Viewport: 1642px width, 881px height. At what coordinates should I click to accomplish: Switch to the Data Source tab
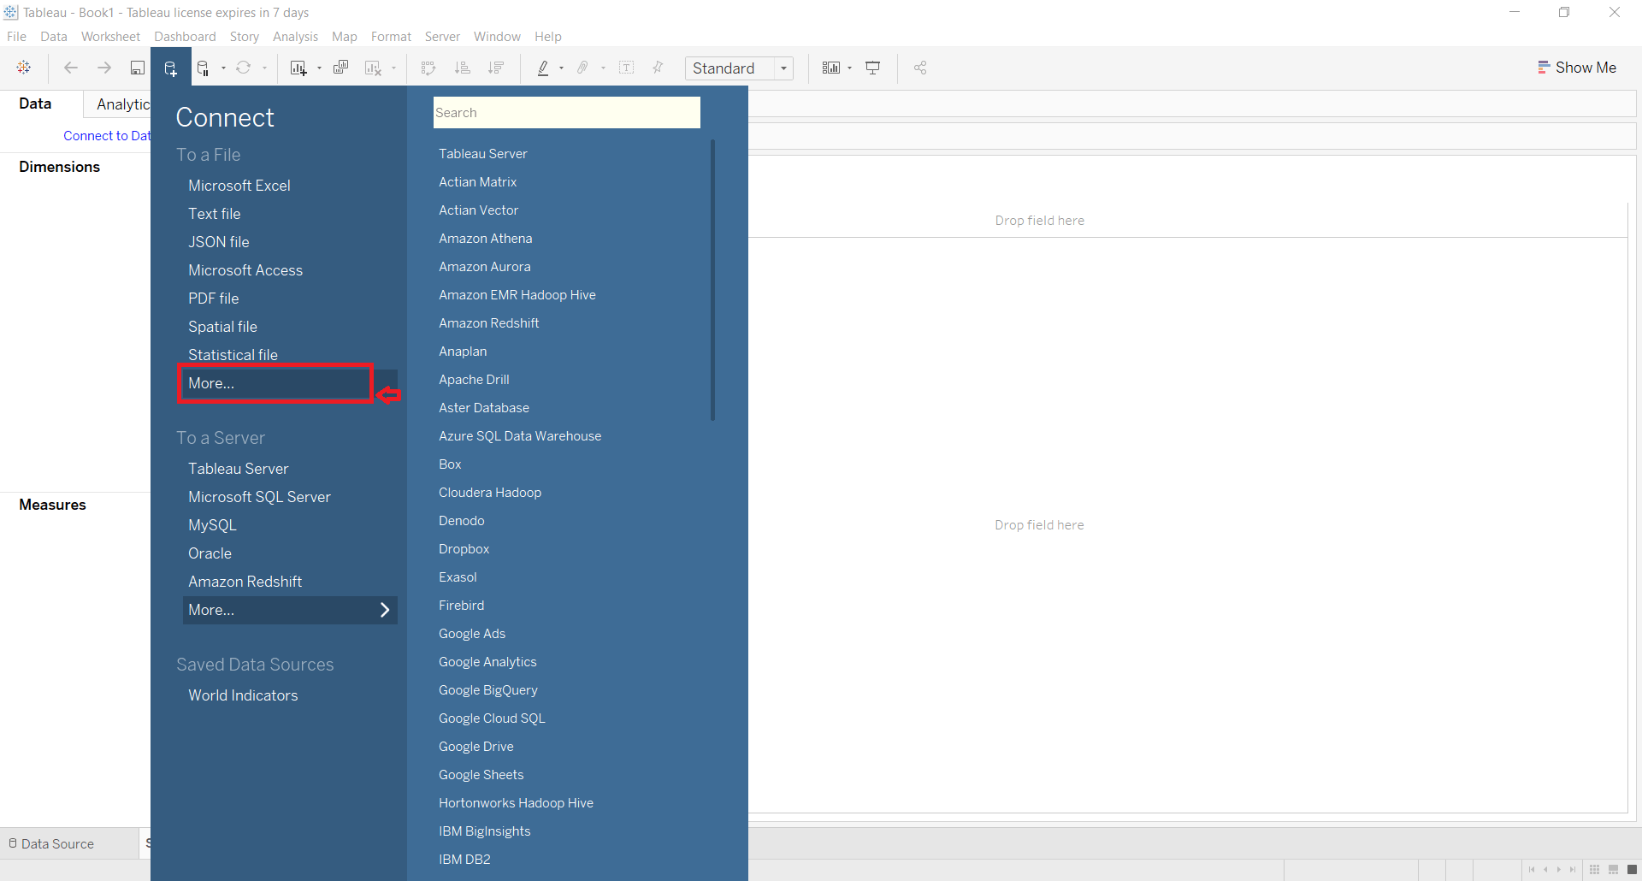(57, 844)
